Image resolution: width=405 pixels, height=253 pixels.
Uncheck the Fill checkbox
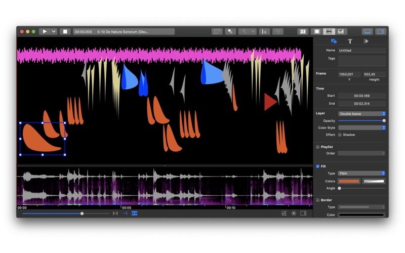[318, 166]
